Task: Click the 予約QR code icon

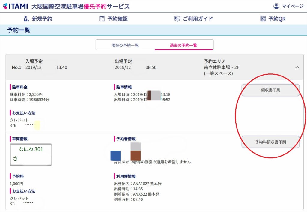Action: coord(263,19)
